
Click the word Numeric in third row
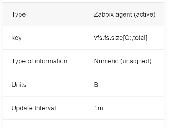[x=106, y=61]
